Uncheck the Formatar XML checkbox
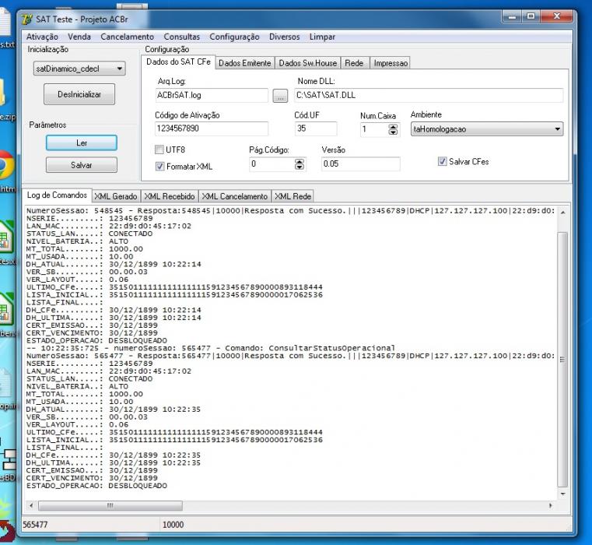This screenshot has height=545, width=592. coord(159,167)
